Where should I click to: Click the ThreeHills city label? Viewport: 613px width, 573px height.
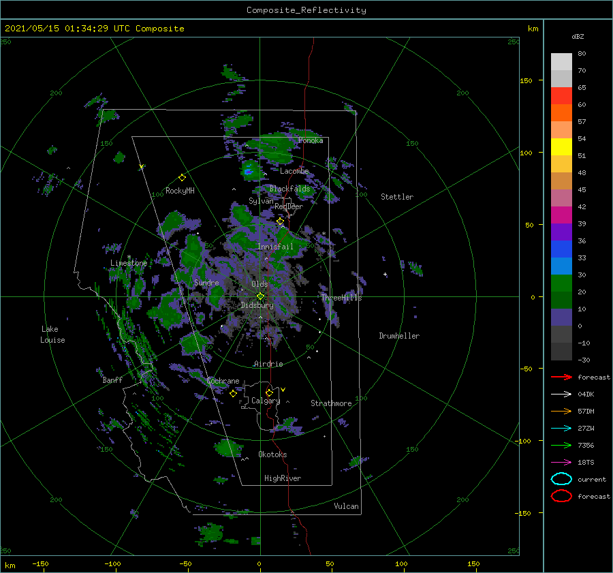(x=342, y=298)
